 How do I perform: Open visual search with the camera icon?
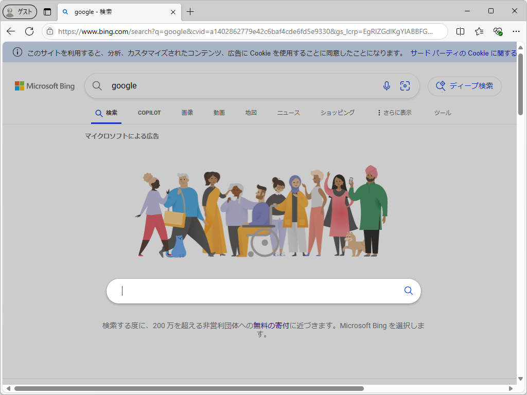click(x=405, y=86)
